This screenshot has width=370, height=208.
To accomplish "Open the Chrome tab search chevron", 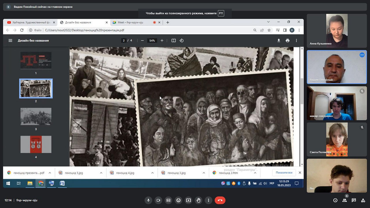I will point(268,22).
